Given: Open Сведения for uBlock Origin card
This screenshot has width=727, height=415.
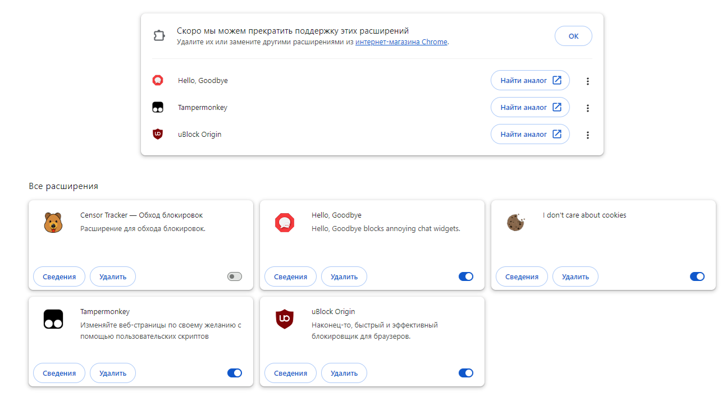Looking at the screenshot, I should coord(290,373).
